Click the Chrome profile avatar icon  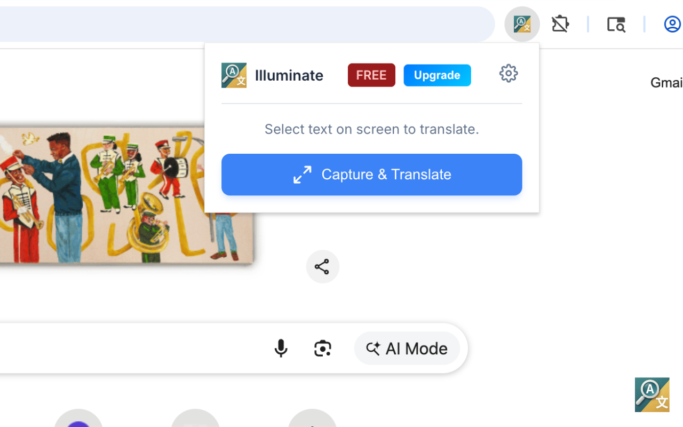pos(672,24)
